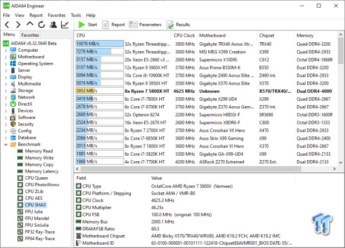
Task: Switch to the Favorites sidebar tab
Action: [x=30, y=35]
